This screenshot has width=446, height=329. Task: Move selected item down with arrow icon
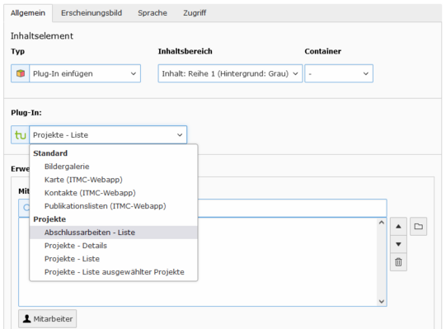[x=398, y=244]
